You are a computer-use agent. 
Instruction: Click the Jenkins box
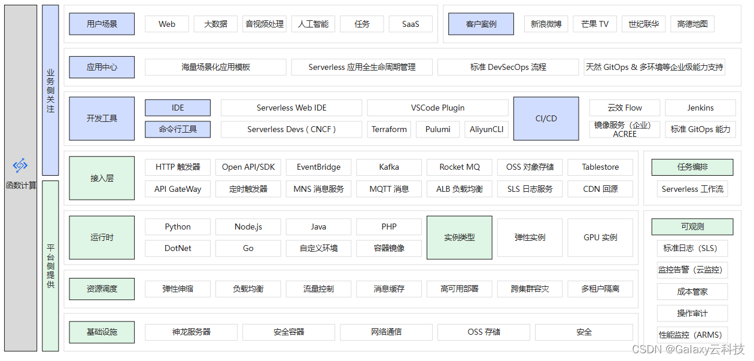point(700,108)
